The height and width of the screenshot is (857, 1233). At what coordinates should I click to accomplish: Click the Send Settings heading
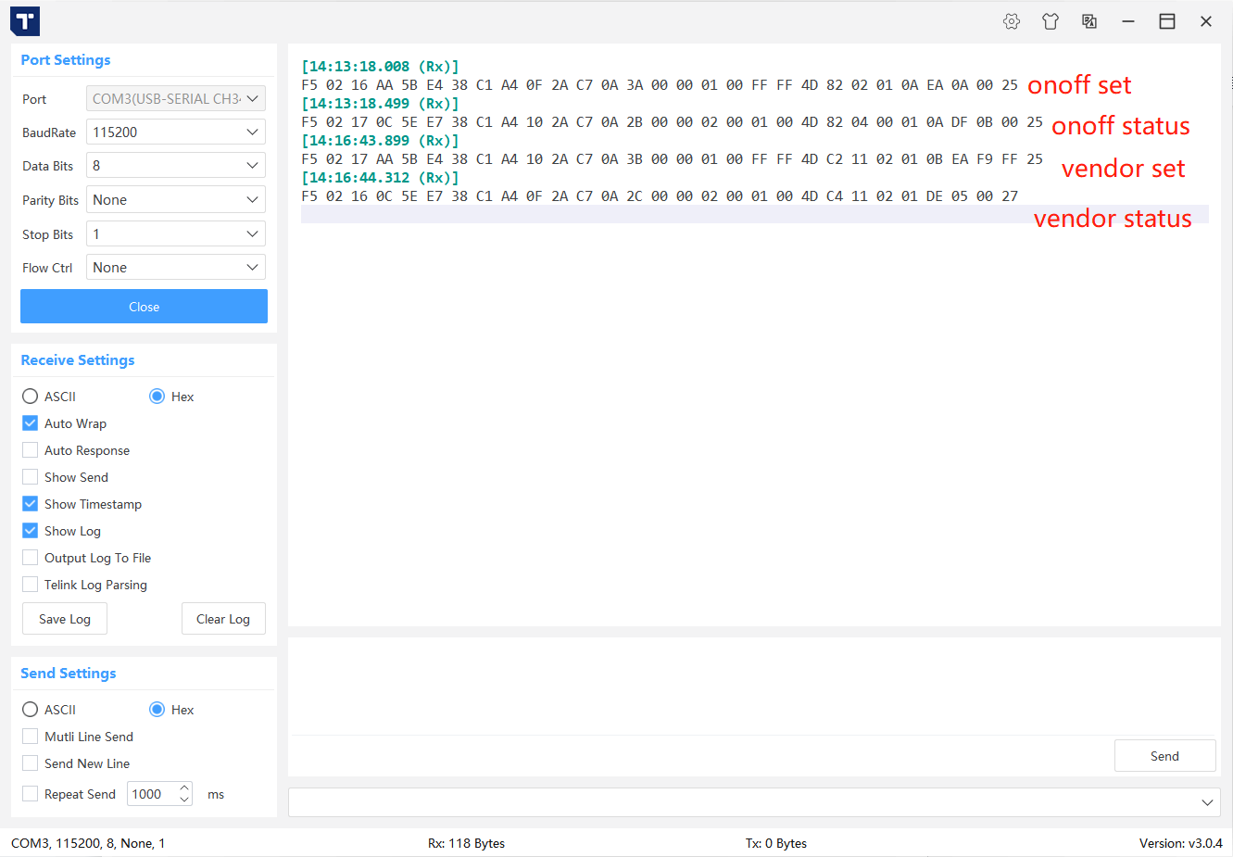point(69,673)
